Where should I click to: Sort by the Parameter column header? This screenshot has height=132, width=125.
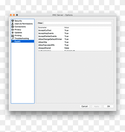click(x=42, y=28)
